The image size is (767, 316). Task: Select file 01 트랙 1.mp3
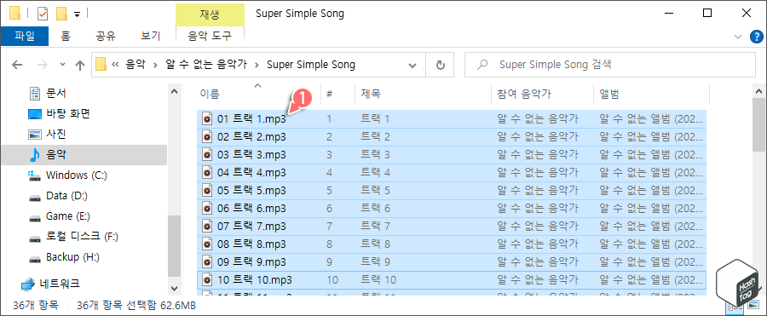tap(452, 118)
